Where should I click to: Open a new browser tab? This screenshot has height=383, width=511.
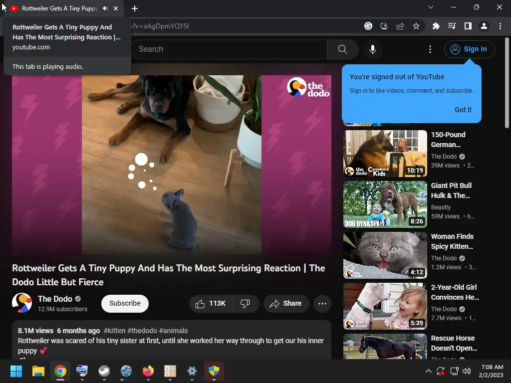pyautogui.click(x=135, y=8)
